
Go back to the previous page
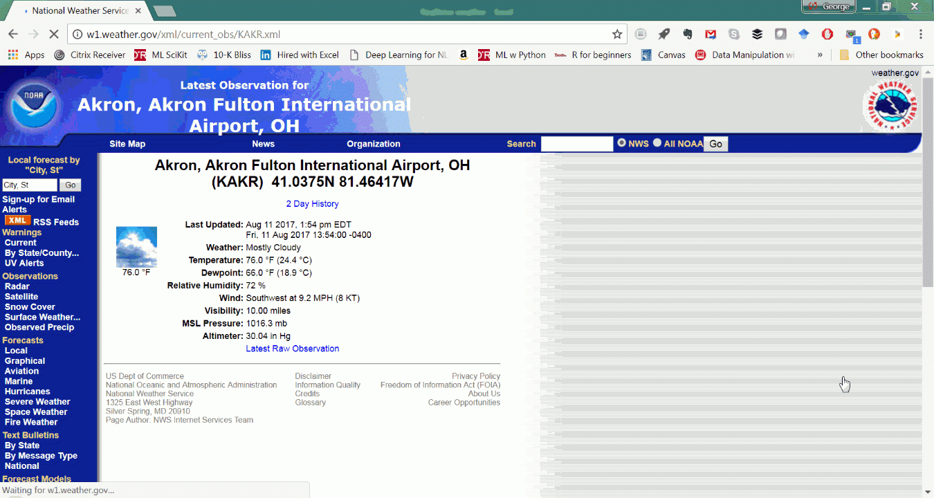[13, 34]
